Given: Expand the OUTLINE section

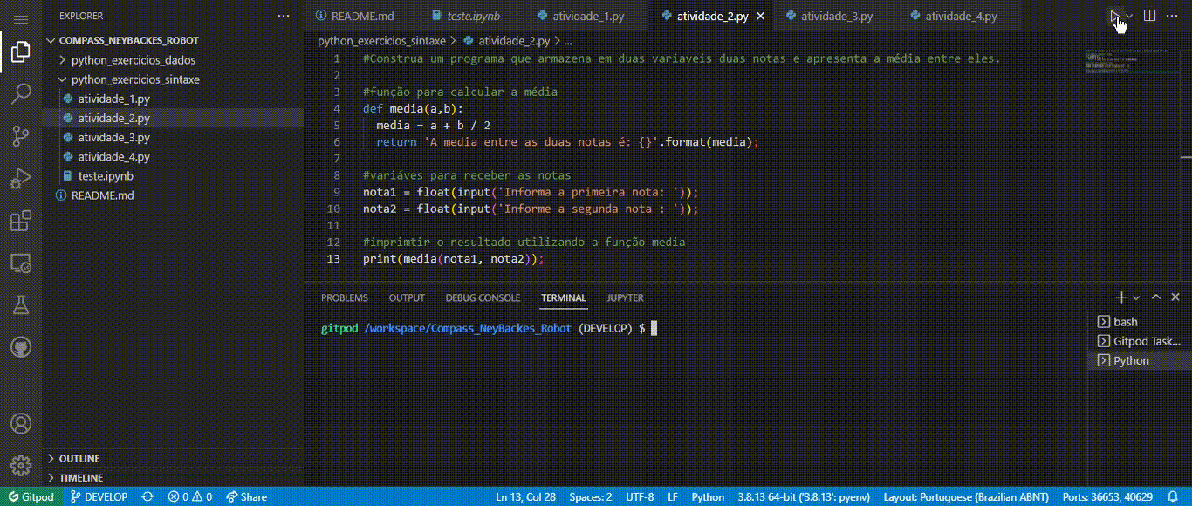Looking at the screenshot, I should 173,458.
